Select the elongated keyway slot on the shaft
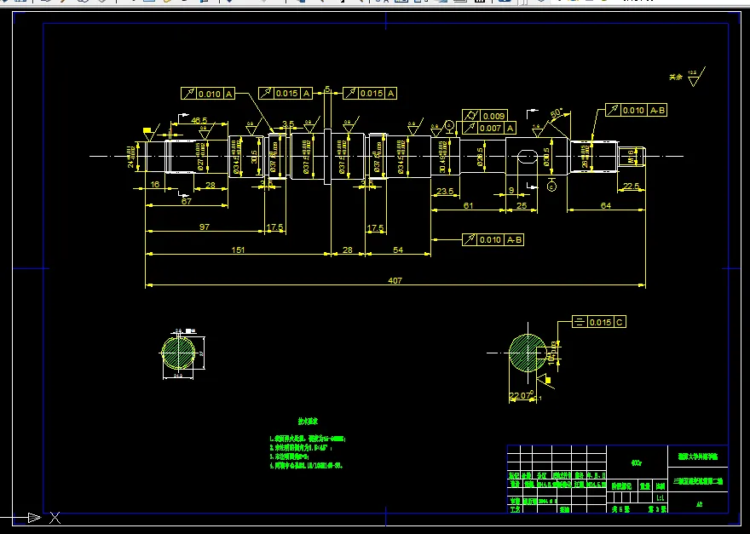Screen dimensions: 750x534 pos(526,157)
